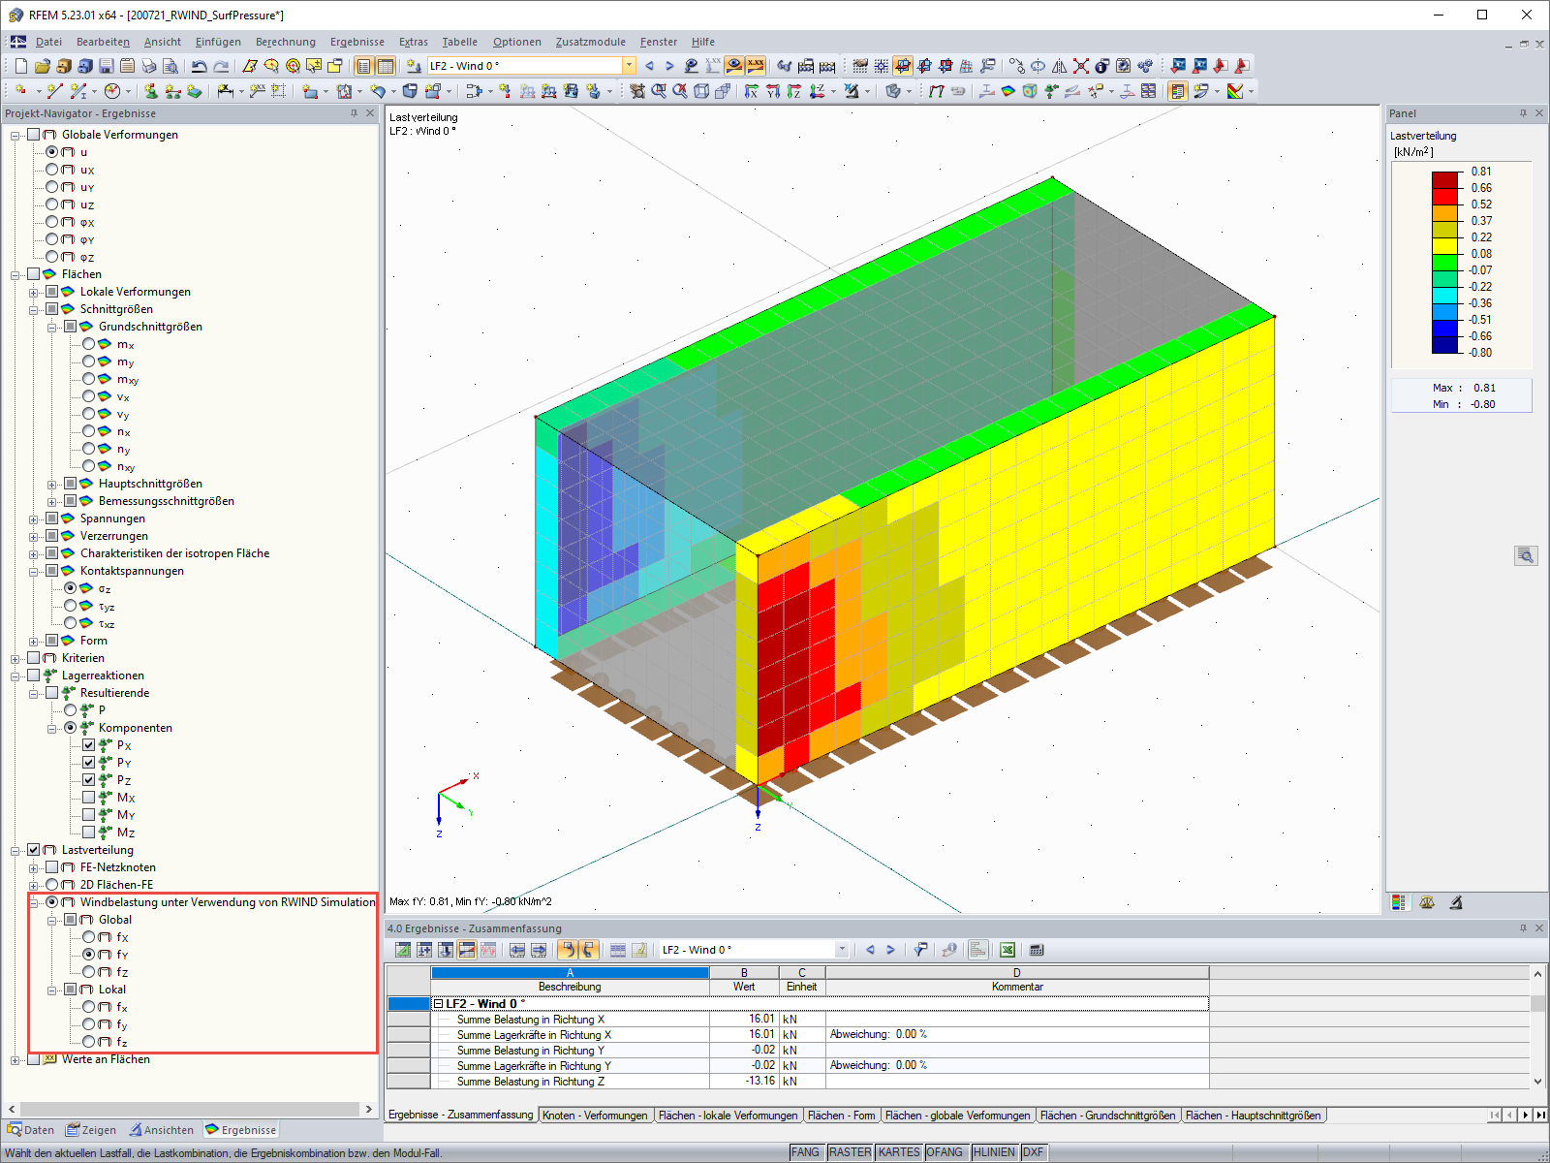
Task: Click the calculator icon in table toolbar
Action: [1037, 950]
